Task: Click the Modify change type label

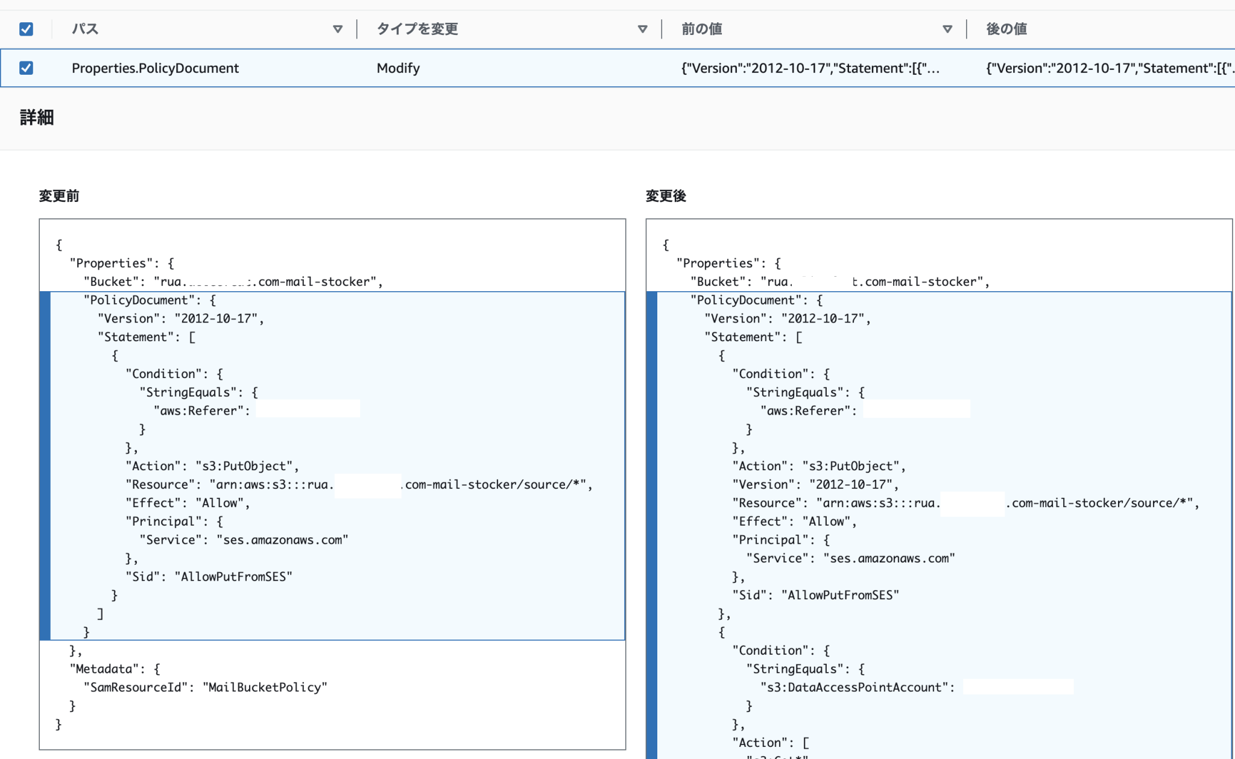Action: click(397, 68)
